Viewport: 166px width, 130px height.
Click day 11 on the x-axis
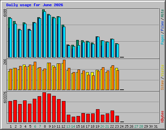click(58, 126)
